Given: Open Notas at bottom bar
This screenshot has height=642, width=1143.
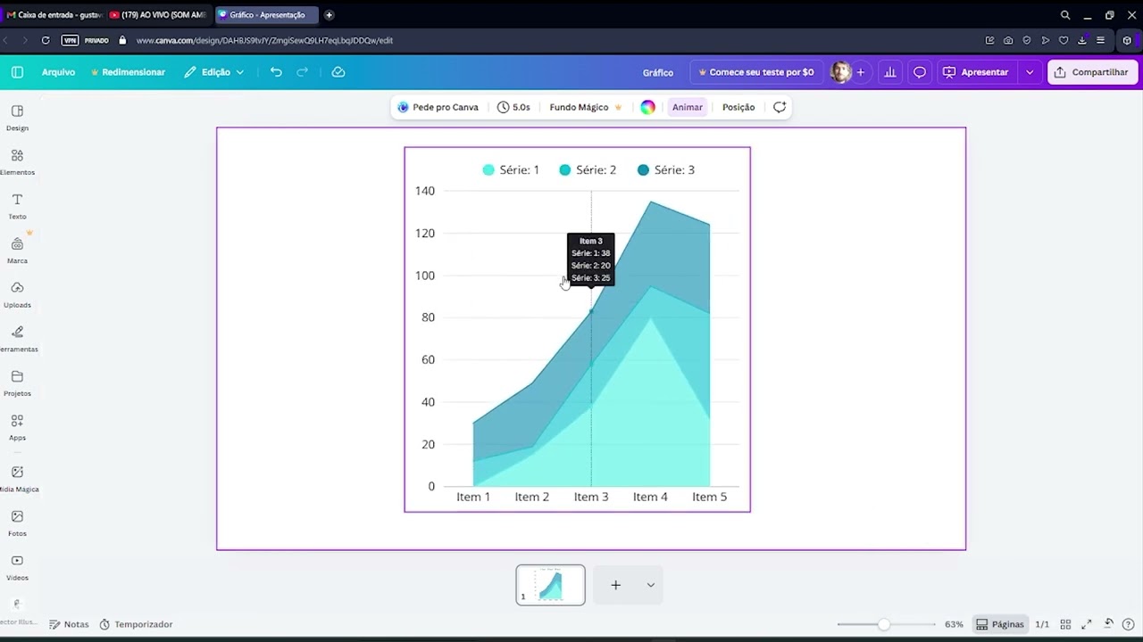Looking at the screenshot, I should tap(69, 624).
